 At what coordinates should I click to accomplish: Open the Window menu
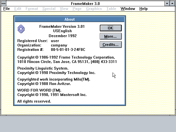(128, 9)
